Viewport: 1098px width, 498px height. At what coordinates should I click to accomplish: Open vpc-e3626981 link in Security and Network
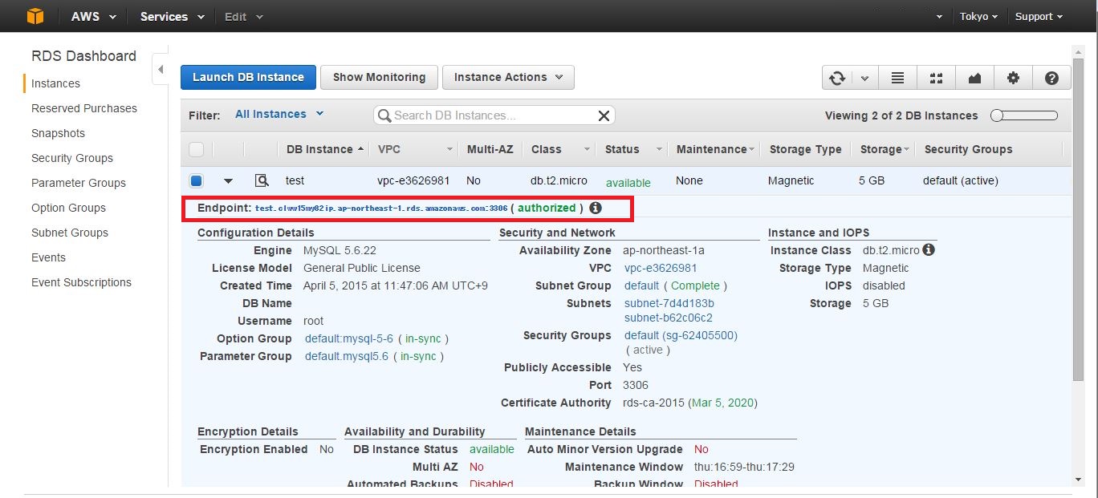tap(661, 268)
